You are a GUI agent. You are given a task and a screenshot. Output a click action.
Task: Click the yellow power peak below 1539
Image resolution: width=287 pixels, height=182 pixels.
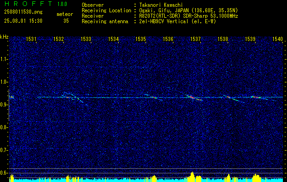(x=256, y=177)
